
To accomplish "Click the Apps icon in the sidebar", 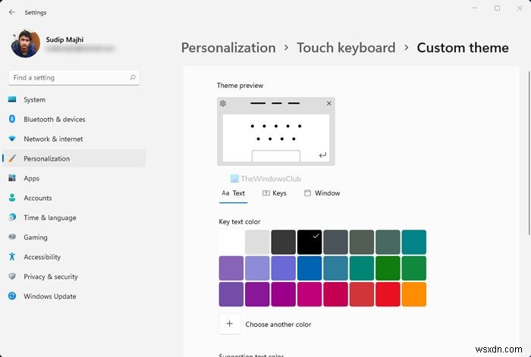I will click(x=12, y=178).
